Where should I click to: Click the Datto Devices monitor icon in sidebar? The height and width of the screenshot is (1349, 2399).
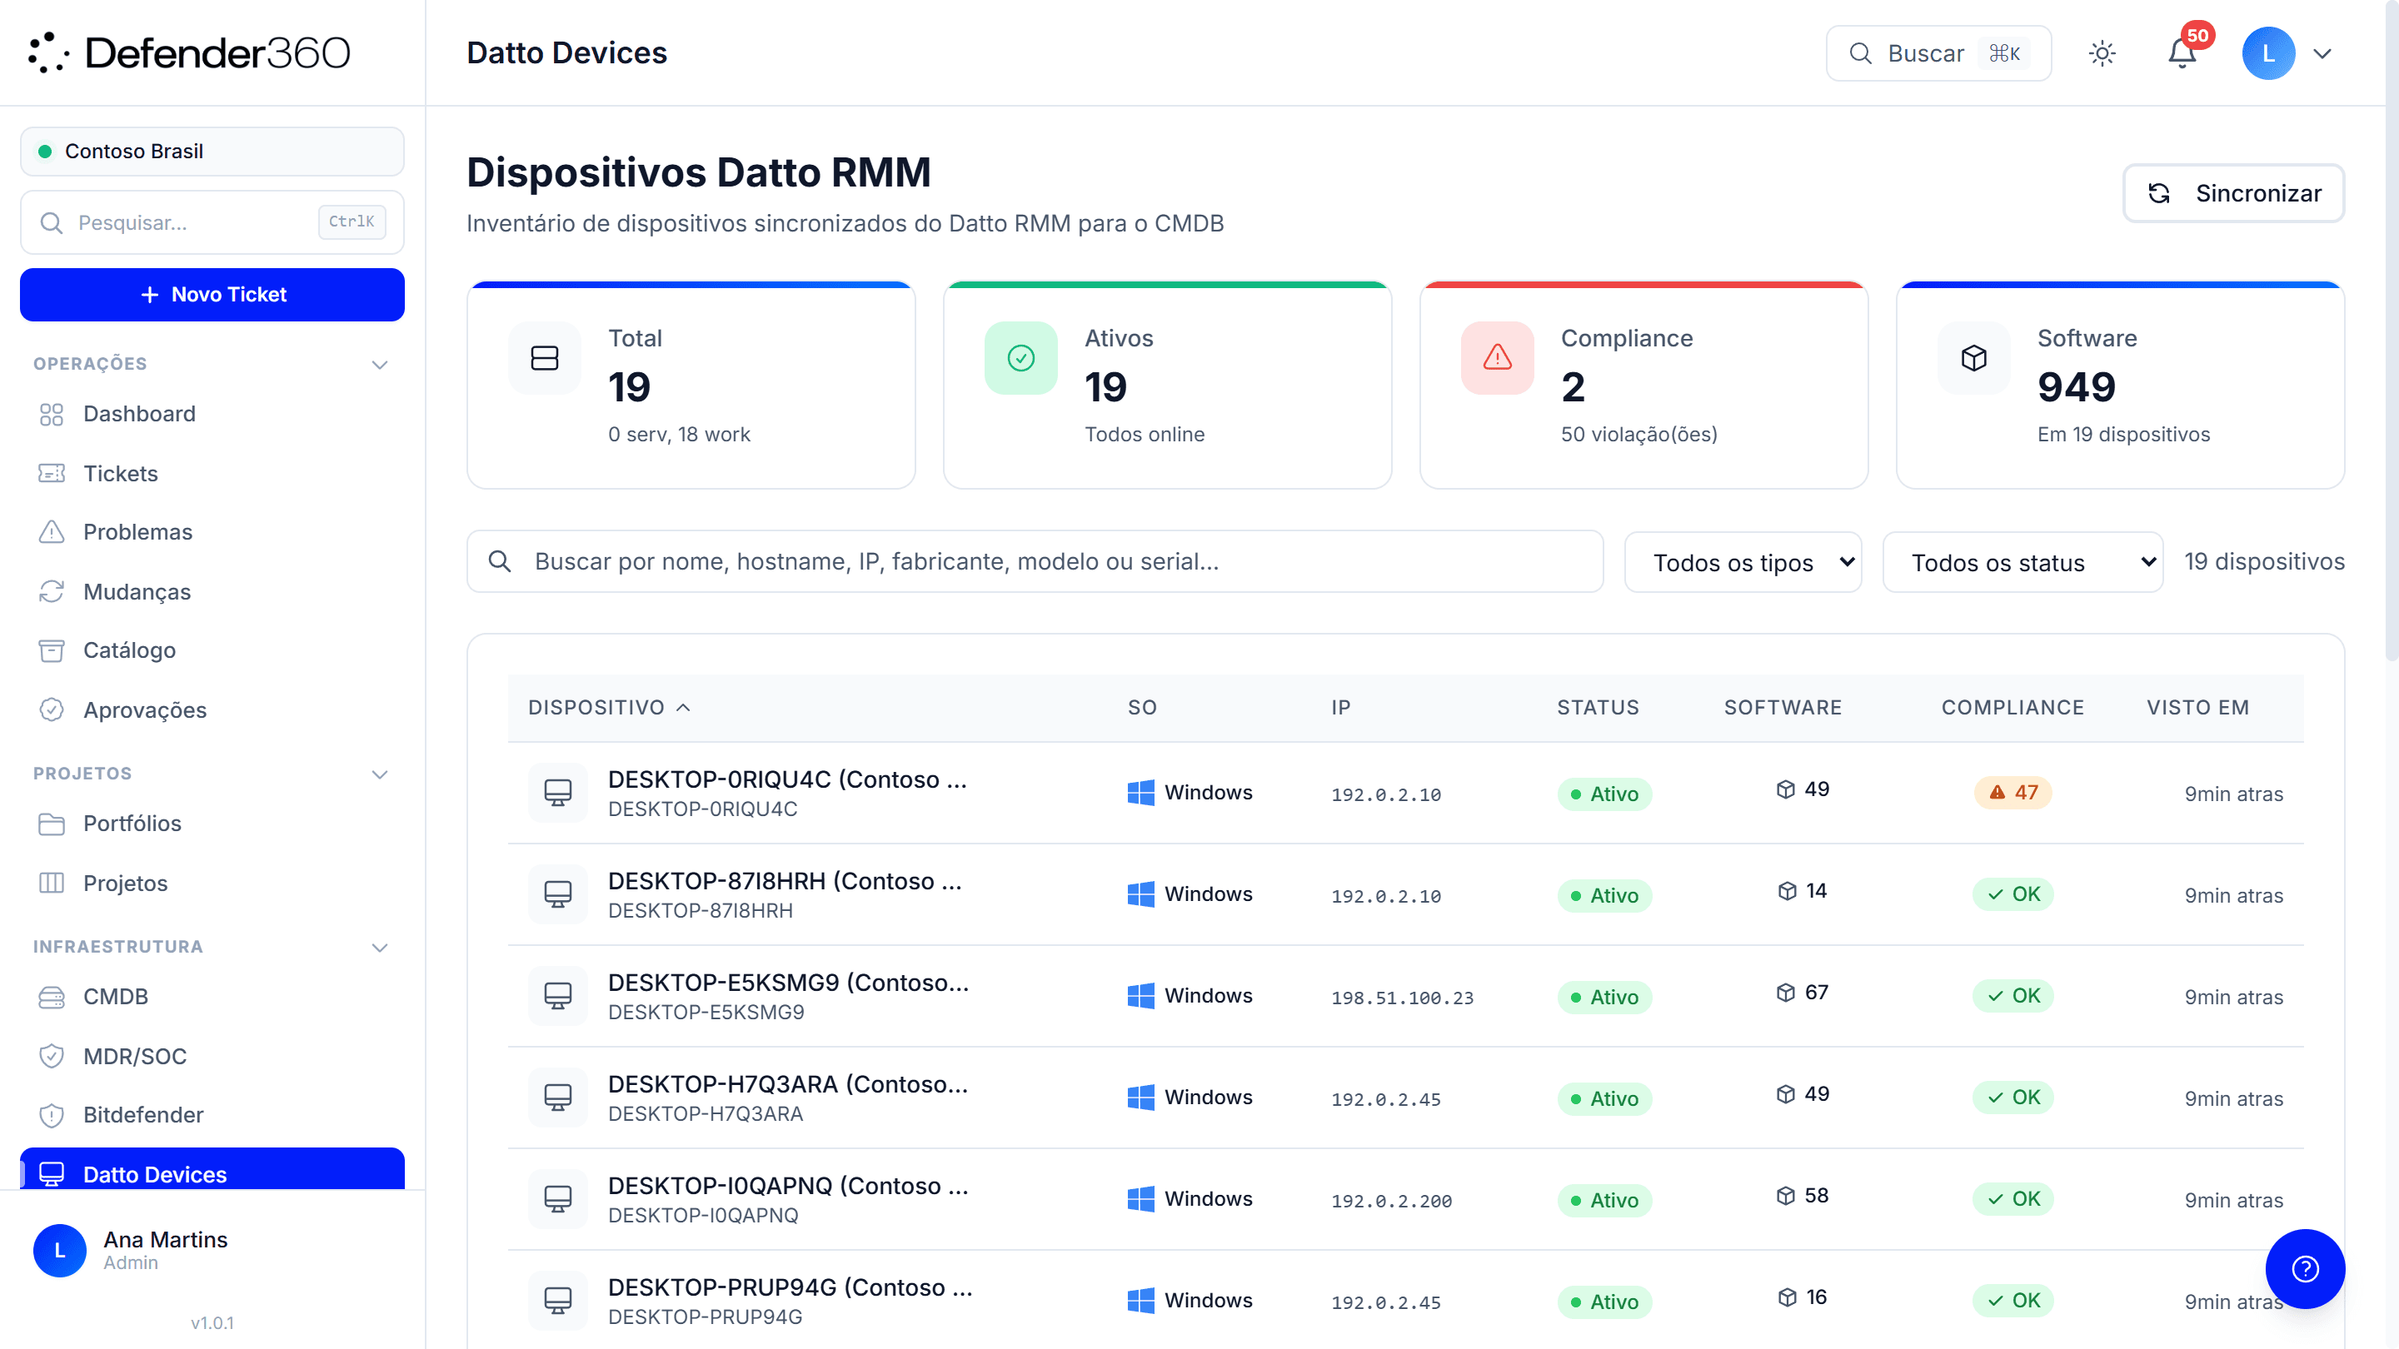pyautogui.click(x=51, y=1174)
